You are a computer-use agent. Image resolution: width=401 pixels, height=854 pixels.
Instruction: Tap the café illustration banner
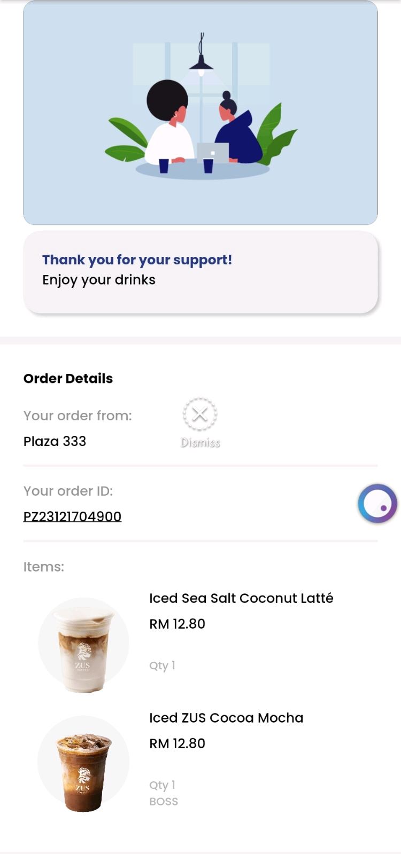[x=200, y=113]
